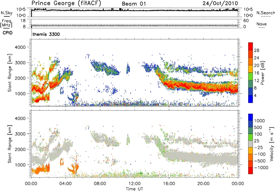275x191 pixels.
Task: Click the 'Nave' legend label
Action: pos(262,24)
